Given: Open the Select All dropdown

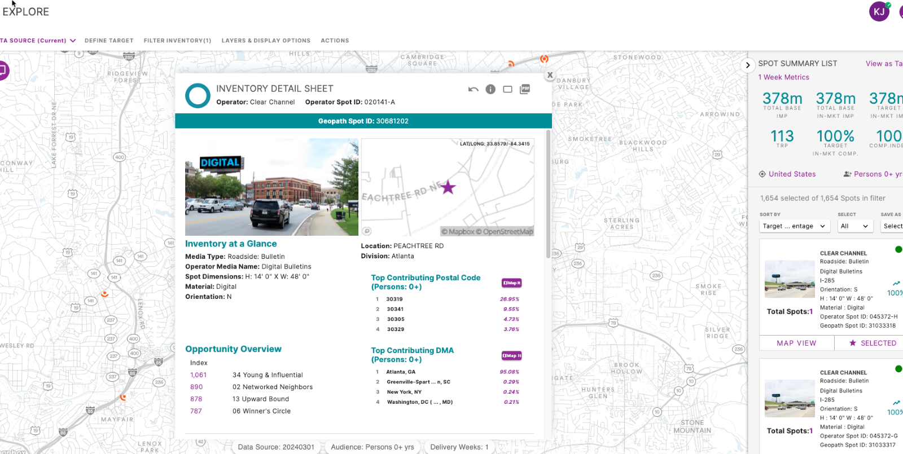Looking at the screenshot, I should tap(854, 226).
